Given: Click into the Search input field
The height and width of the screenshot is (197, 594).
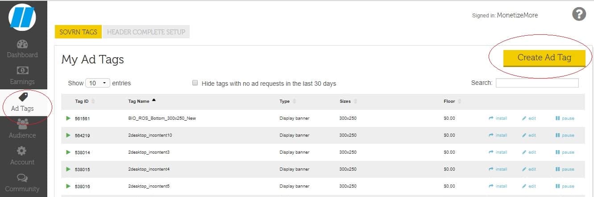Looking at the screenshot, I should 537,83.
